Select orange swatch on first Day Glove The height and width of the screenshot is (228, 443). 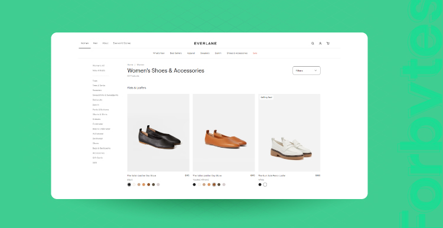point(144,184)
